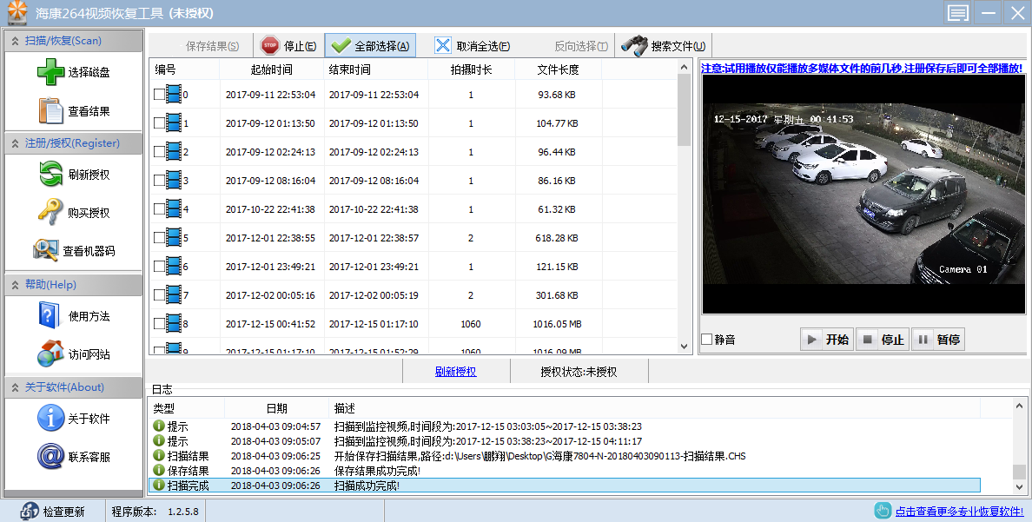
Task: Click 取消全选(F) blue X button
Action: (472, 45)
